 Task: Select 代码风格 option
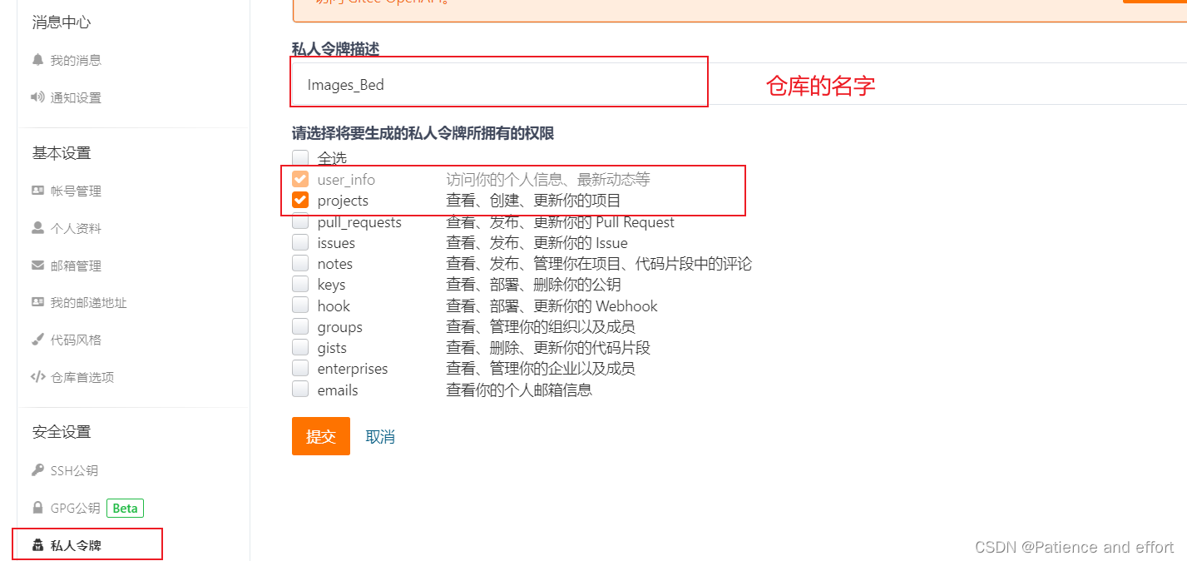(76, 340)
